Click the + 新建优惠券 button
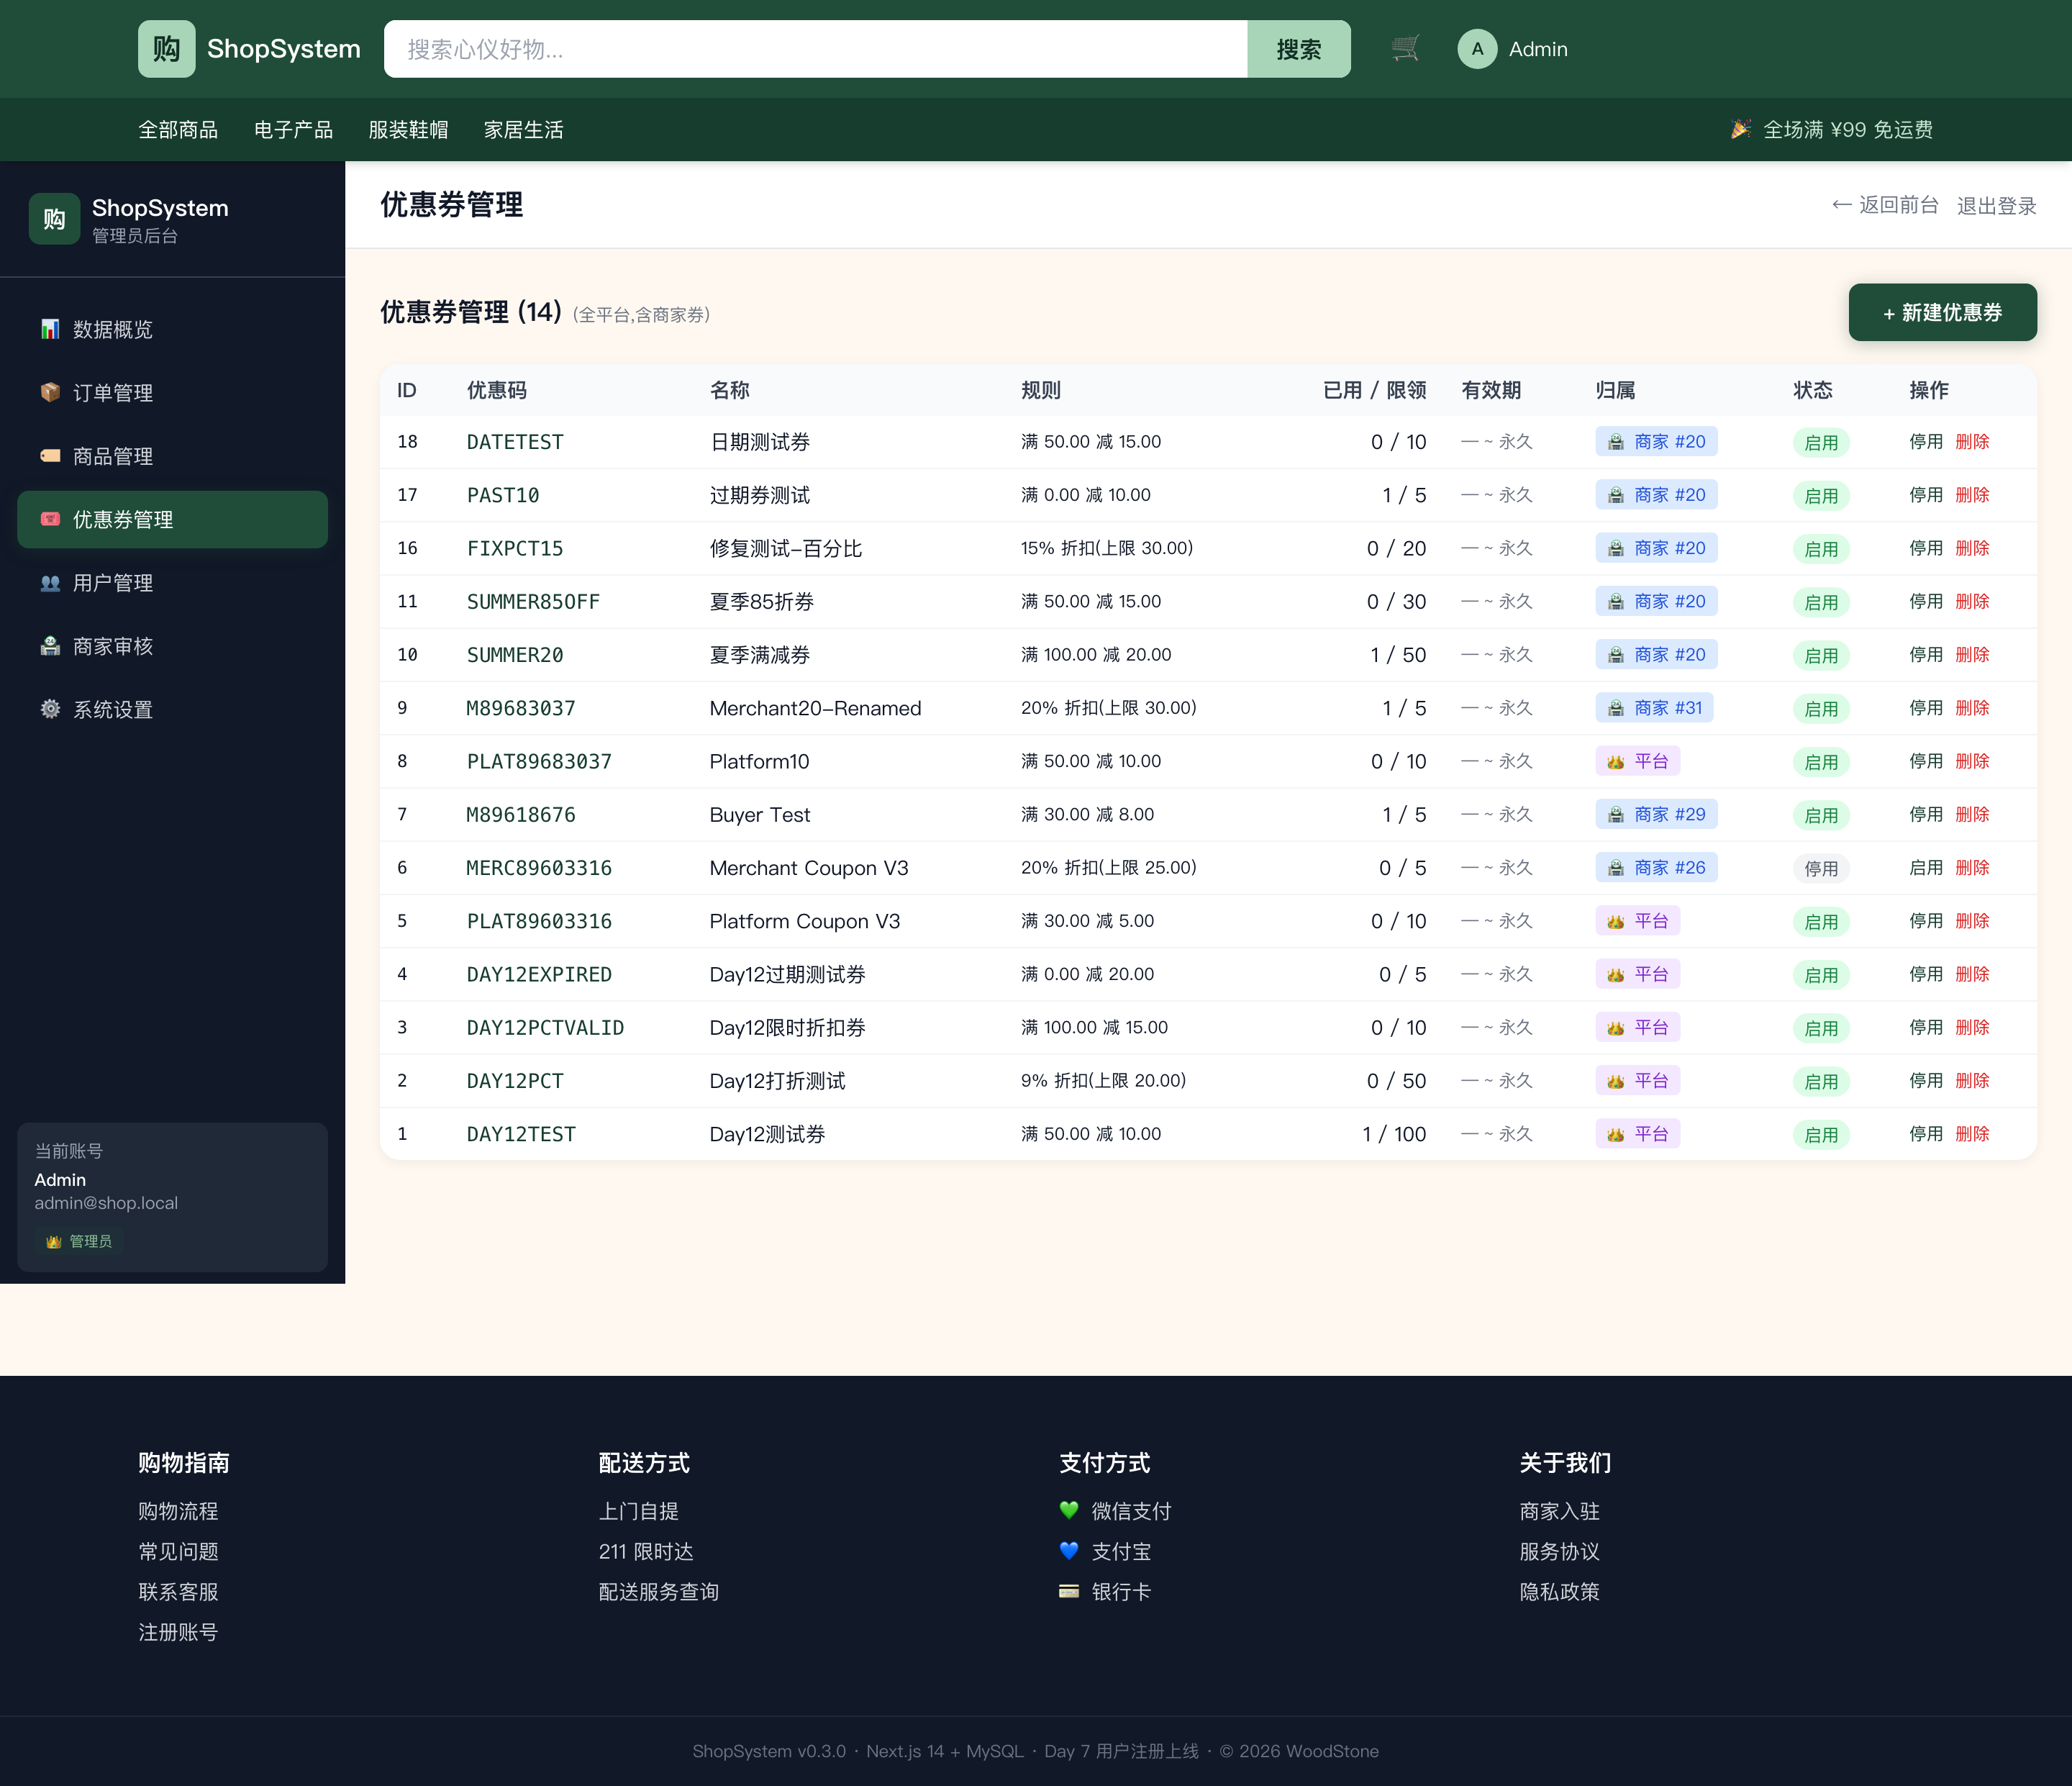 point(1942,312)
